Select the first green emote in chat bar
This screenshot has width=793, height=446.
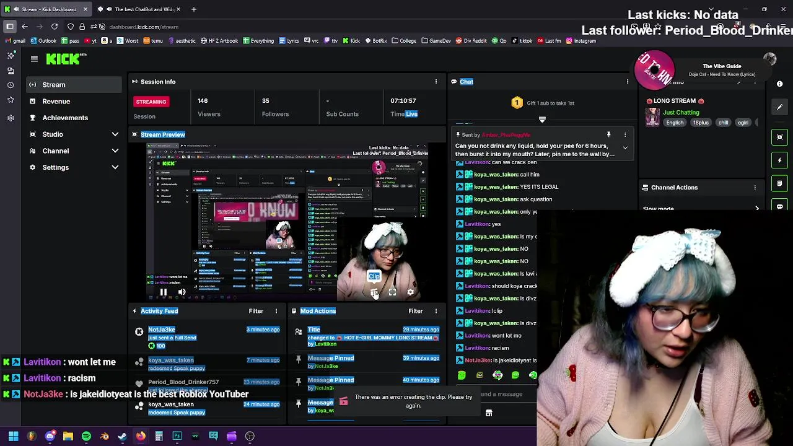(x=462, y=375)
